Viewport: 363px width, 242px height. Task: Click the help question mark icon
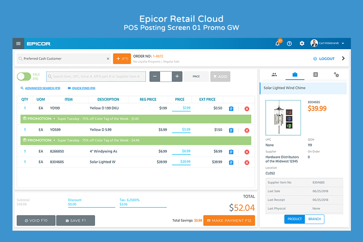[289, 44]
